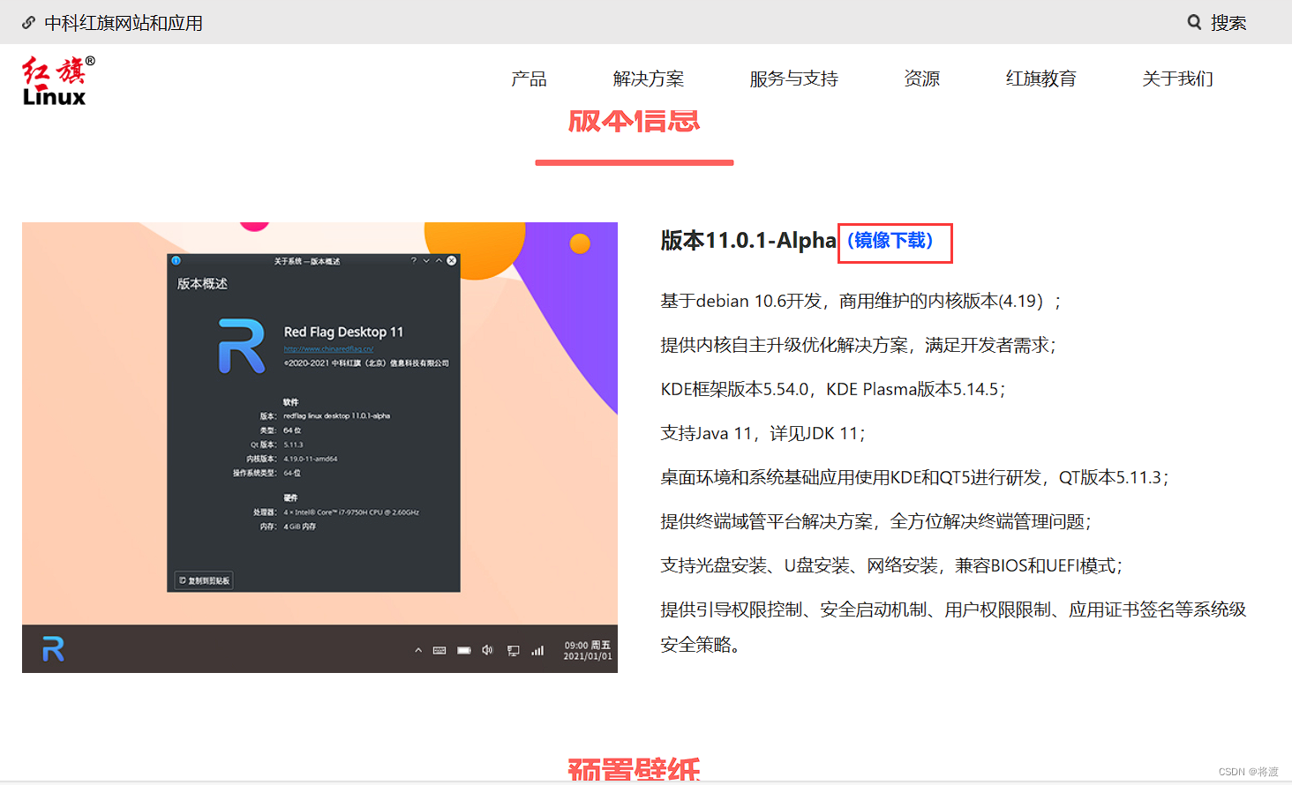Click the 09:00 clock in screenshot taskbar
Screen dimensions: 1292x785
(587, 645)
